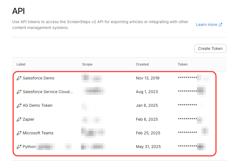Screen dimensions: 230x165
Task: Click the Token column header
Action: [x=183, y=64]
